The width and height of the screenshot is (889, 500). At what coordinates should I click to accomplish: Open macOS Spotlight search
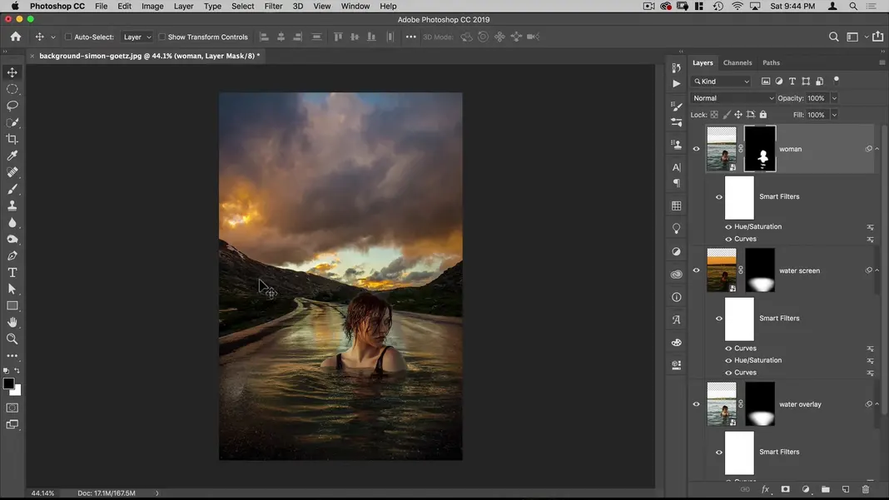(852, 6)
